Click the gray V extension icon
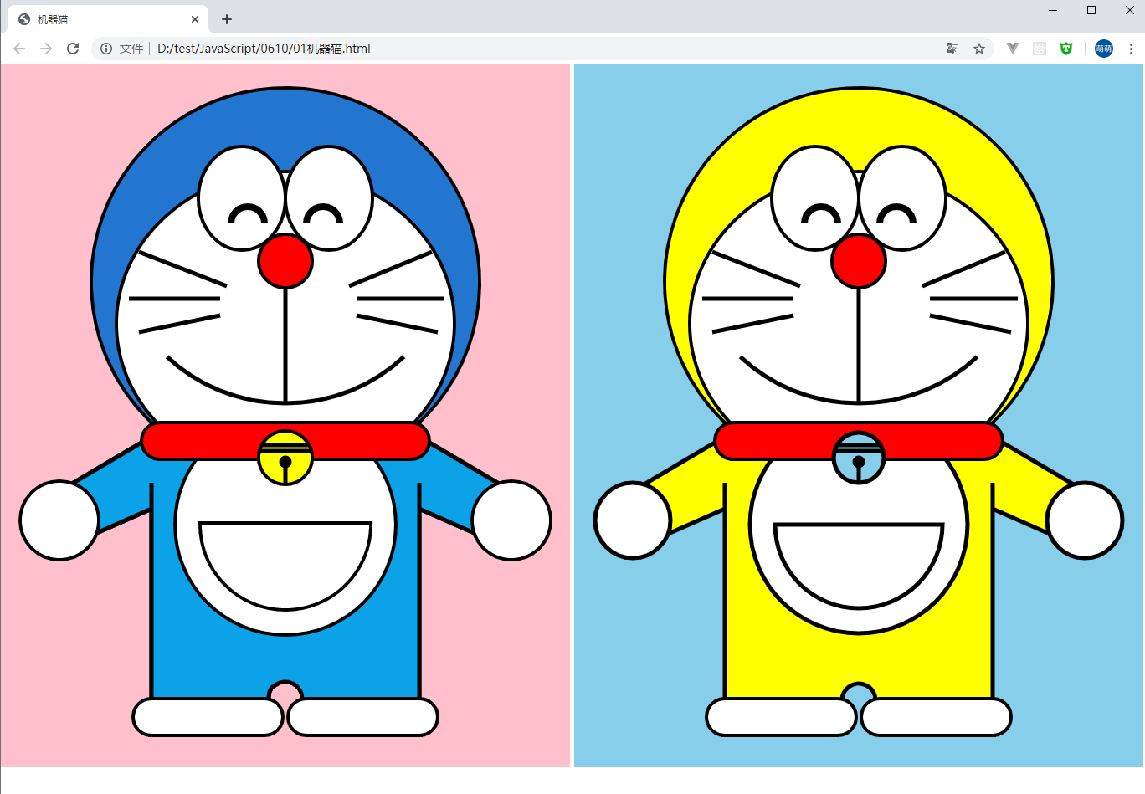This screenshot has width=1145, height=794. coord(1013,49)
